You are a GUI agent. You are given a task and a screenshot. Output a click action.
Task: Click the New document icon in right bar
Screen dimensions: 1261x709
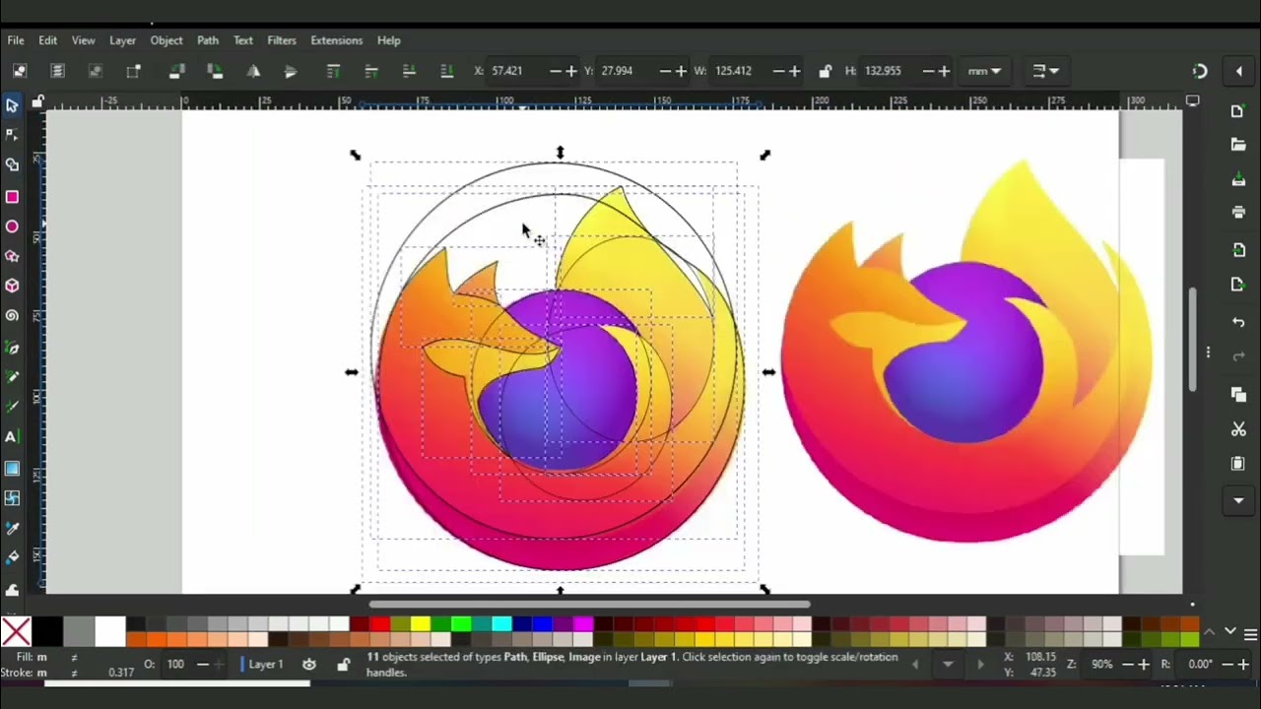point(1238,112)
